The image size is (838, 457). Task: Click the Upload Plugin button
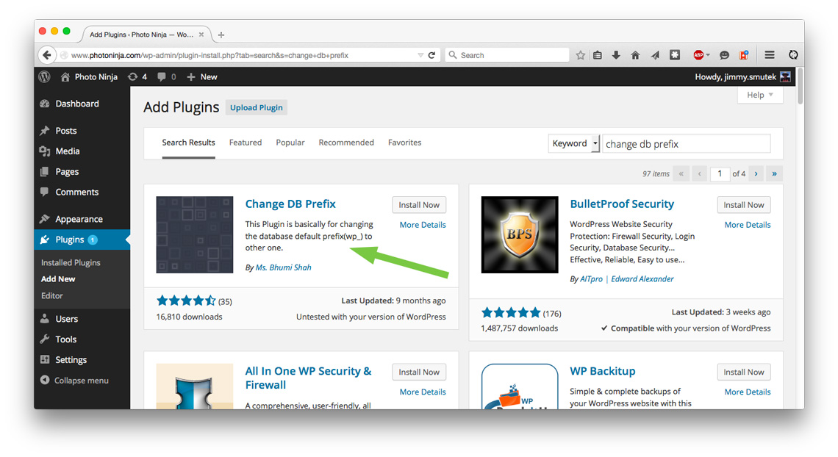[257, 107]
